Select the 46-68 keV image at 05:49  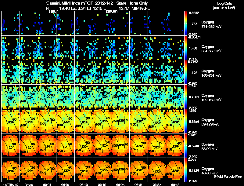(11, 170)
